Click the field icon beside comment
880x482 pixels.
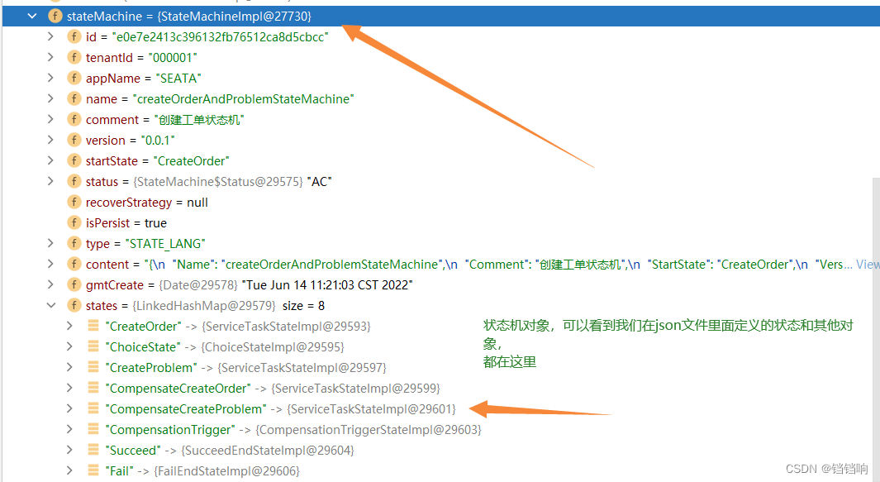(x=74, y=120)
